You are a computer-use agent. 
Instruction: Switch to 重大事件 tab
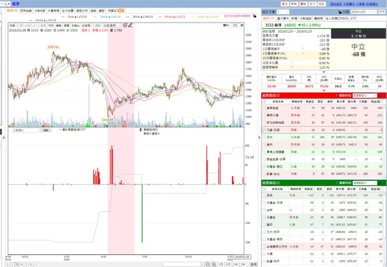pos(283,18)
